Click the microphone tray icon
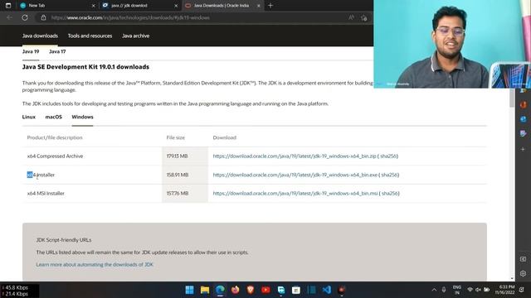The height and width of the screenshot is (298, 531). (444, 290)
